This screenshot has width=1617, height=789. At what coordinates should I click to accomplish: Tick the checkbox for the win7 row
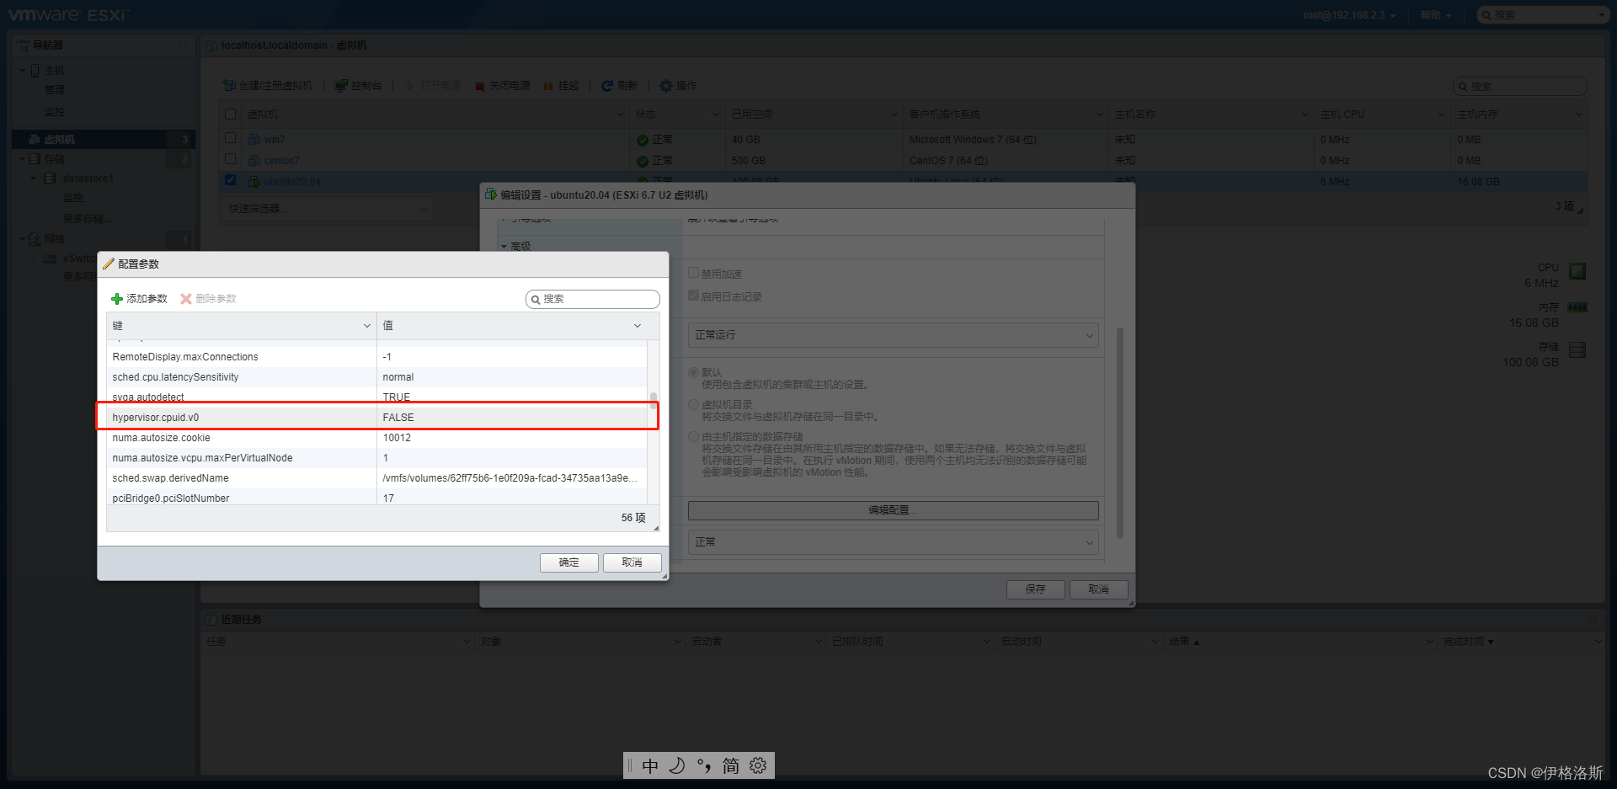[231, 138]
